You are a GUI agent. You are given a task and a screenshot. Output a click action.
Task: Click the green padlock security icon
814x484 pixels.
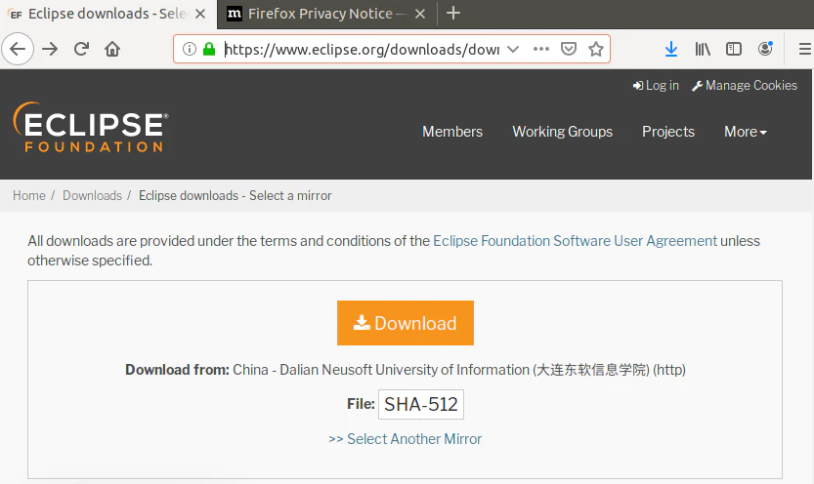pyautogui.click(x=209, y=49)
